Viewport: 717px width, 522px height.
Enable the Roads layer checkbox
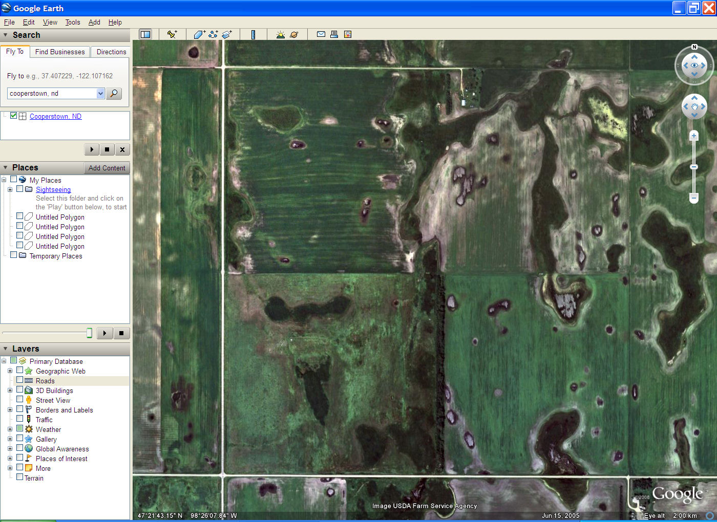coord(20,380)
